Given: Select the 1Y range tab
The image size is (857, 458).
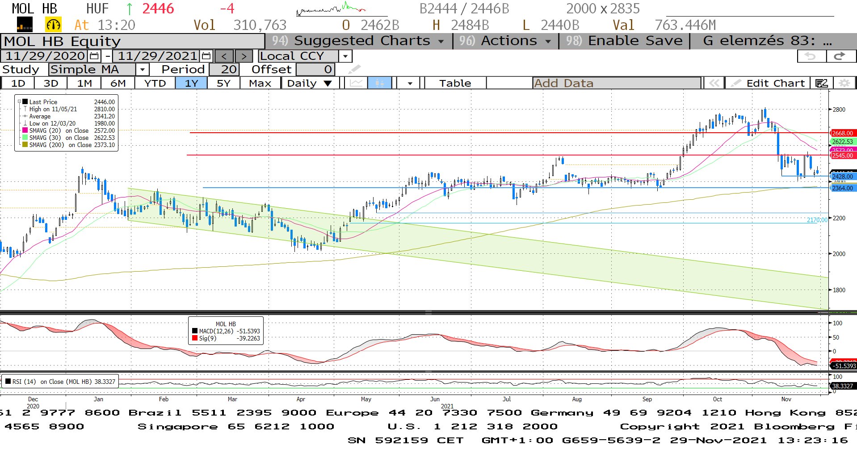Looking at the screenshot, I should pos(191,83).
